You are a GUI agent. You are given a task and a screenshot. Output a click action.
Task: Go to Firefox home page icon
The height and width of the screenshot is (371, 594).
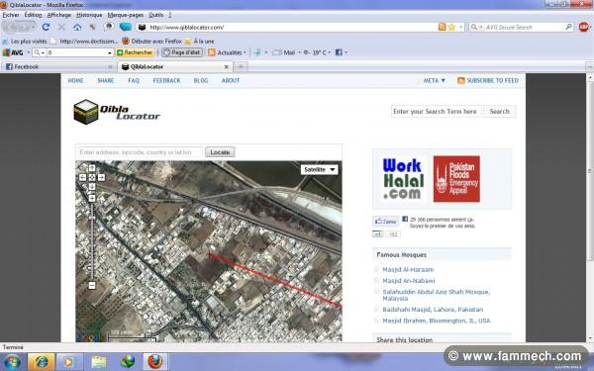pos(77,28)
